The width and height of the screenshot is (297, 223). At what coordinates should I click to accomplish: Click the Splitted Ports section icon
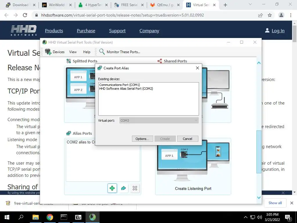tap(68, 61)
